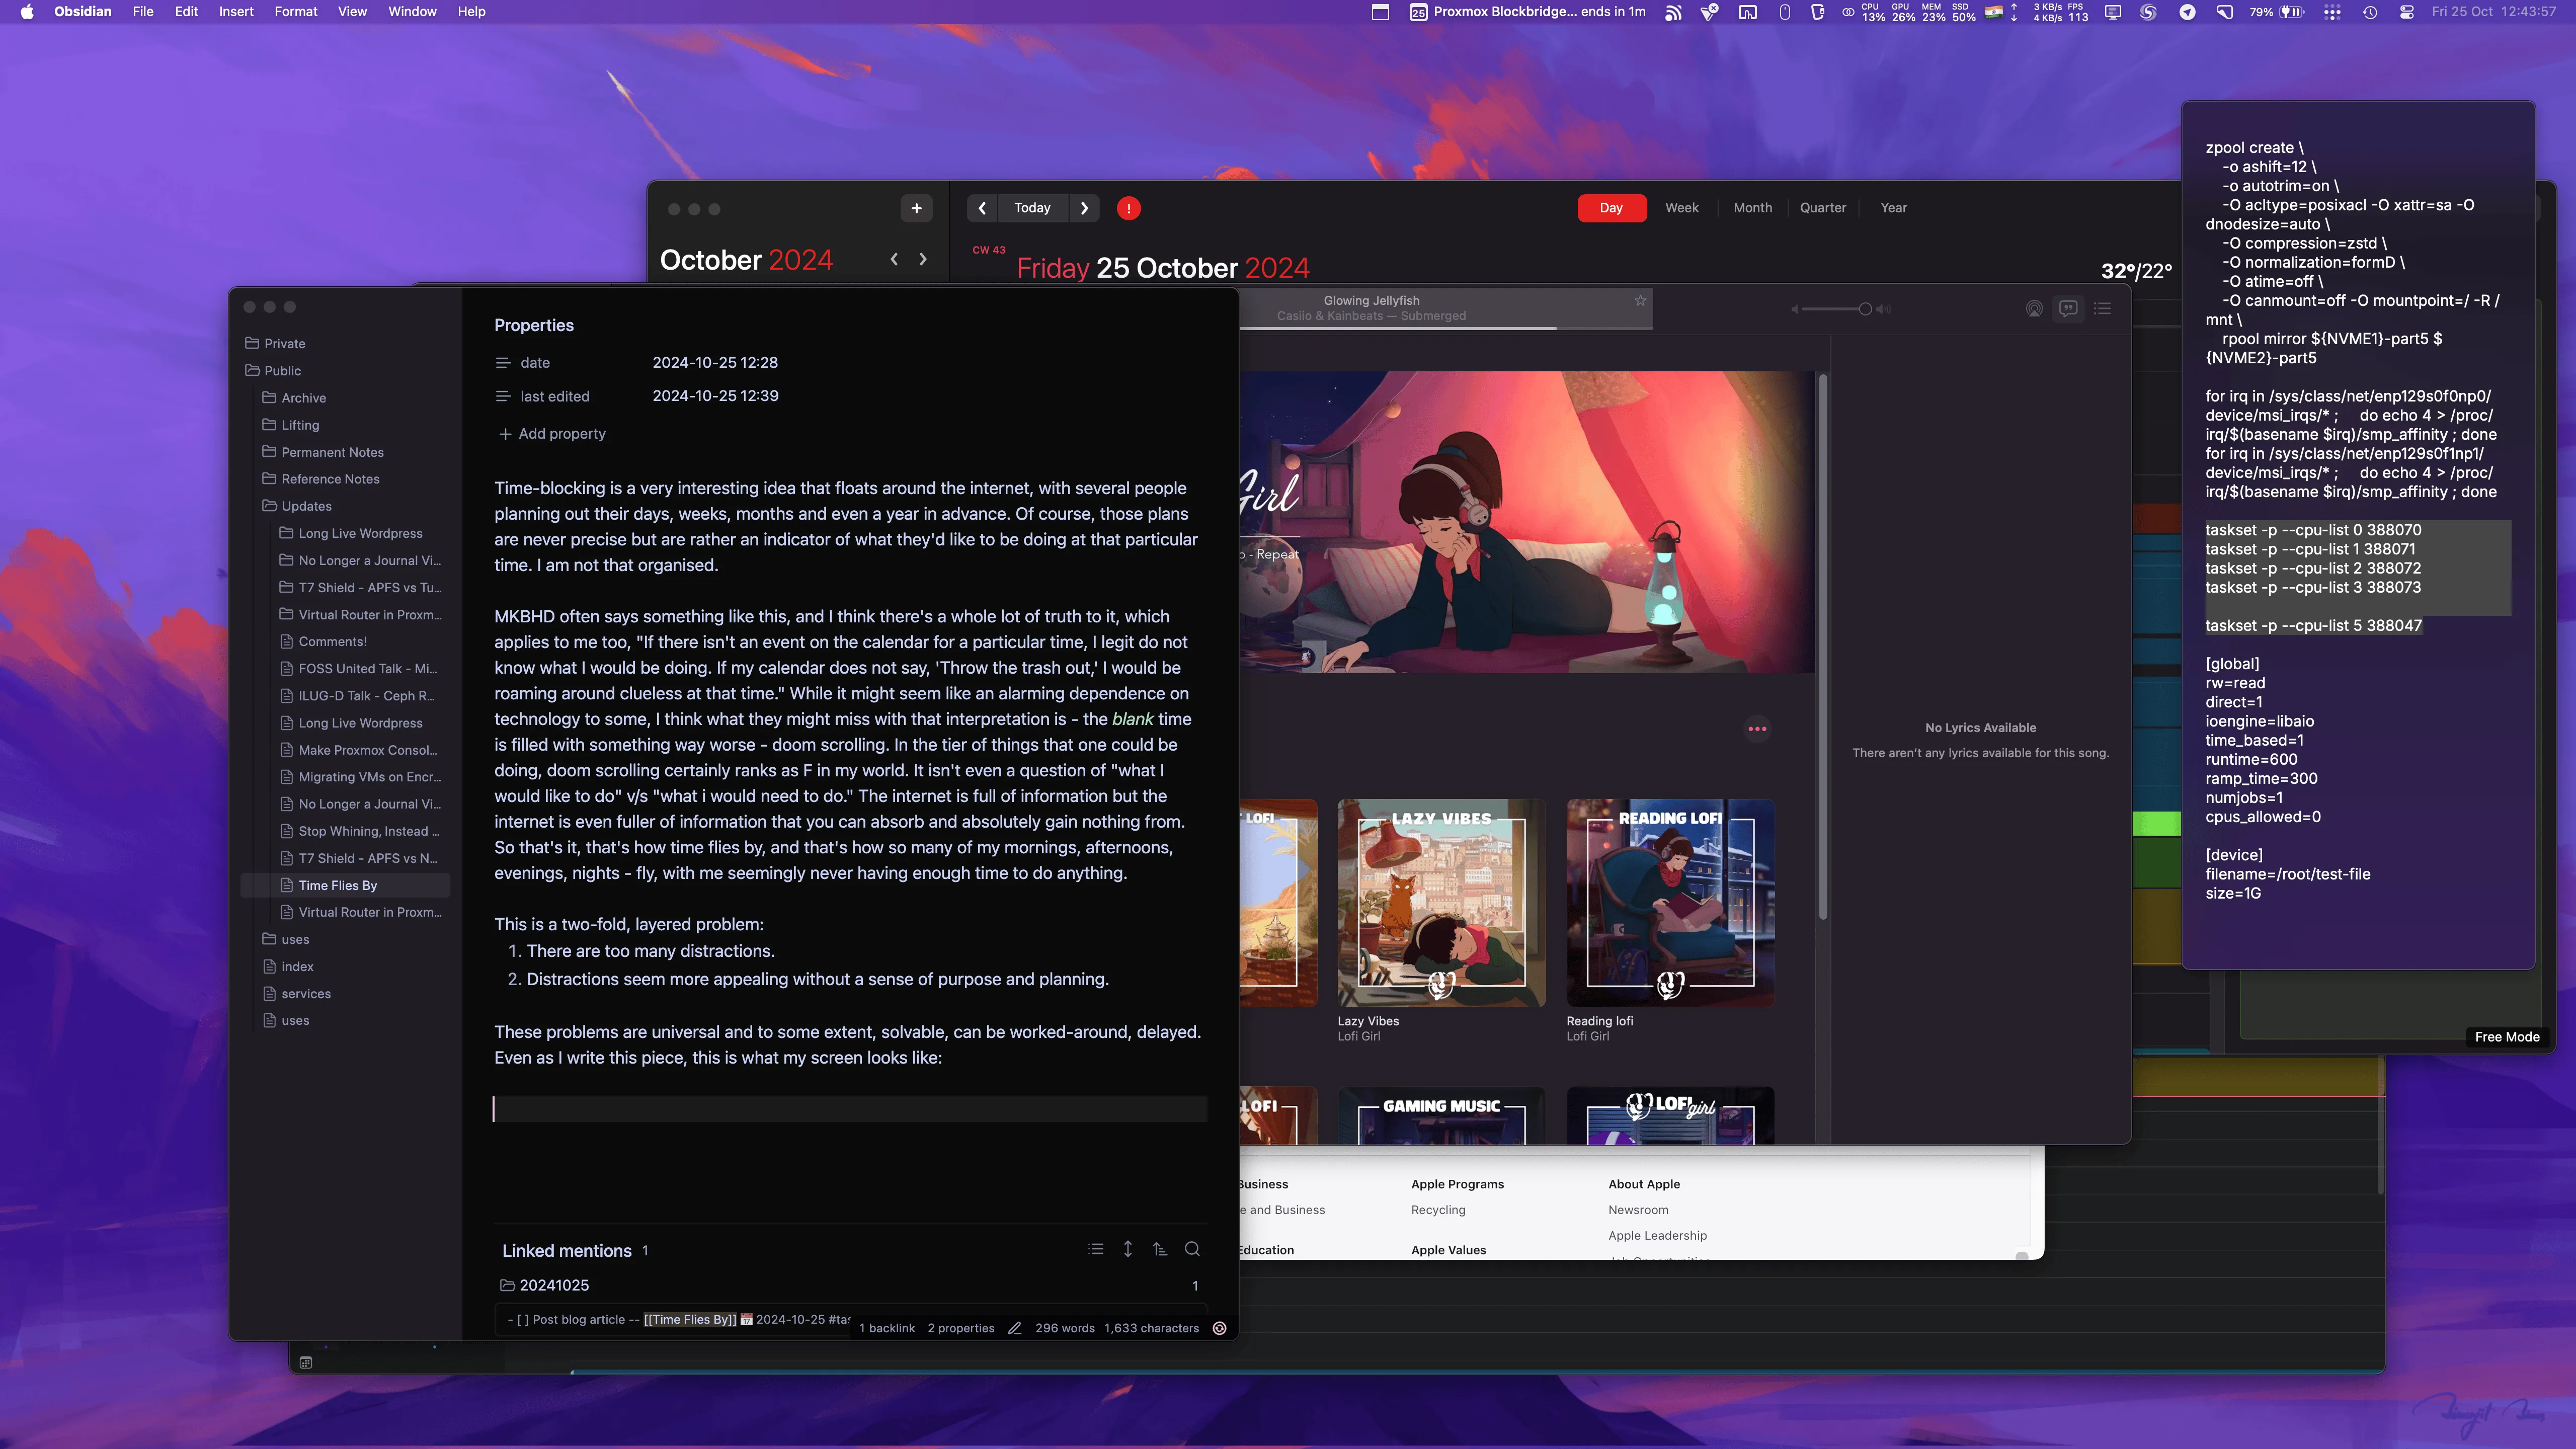Click the AirPlay icon in the music player

(2034, 309)
